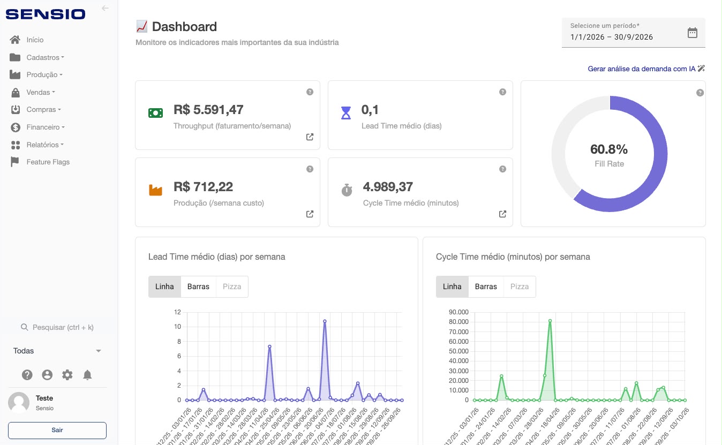722x445 pixels.
Task: Click the help icon on Cycle Time card
Action: (x=502, y=169)
